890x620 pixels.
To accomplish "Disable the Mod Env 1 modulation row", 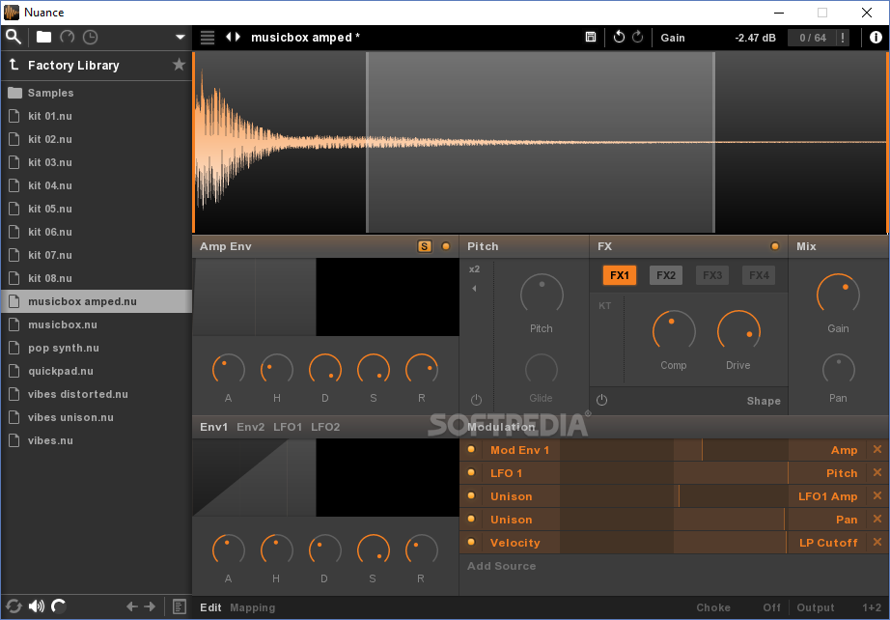I will pos(471,450).
